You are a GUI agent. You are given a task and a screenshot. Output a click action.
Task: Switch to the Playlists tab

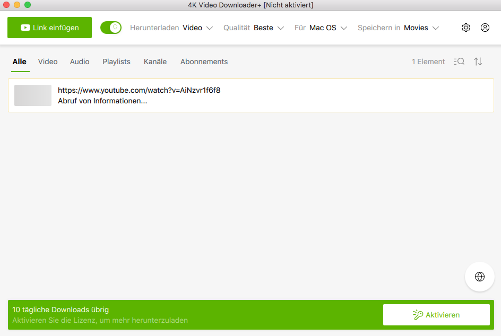[x=116, y=61]
